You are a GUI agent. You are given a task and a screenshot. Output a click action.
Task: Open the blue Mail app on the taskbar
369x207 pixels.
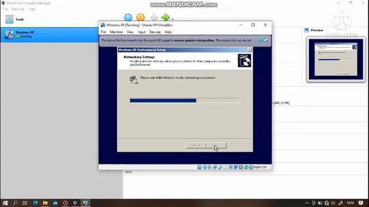coord(55,203)
